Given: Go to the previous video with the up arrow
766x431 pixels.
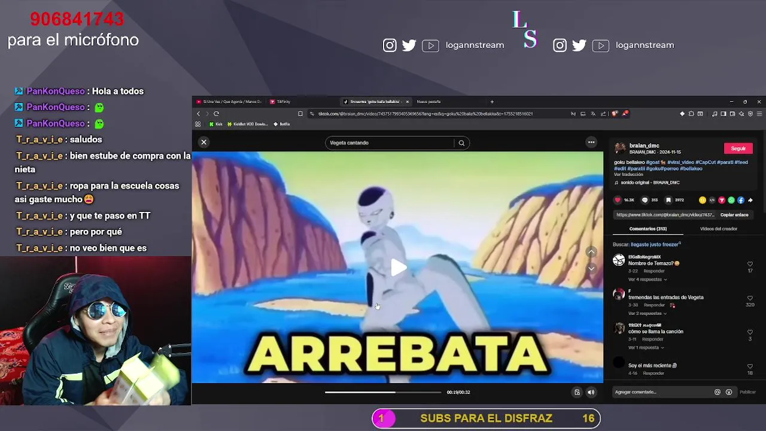Looking at the screenshot, I should coord(591,252).
